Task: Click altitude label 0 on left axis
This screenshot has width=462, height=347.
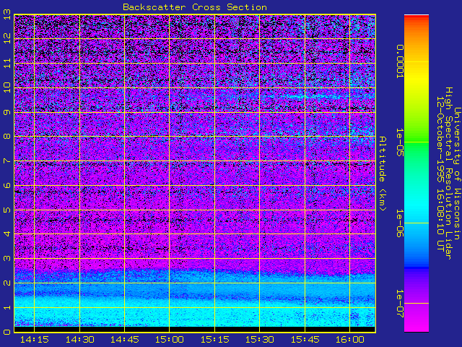Action: click(x=7, y=332)
